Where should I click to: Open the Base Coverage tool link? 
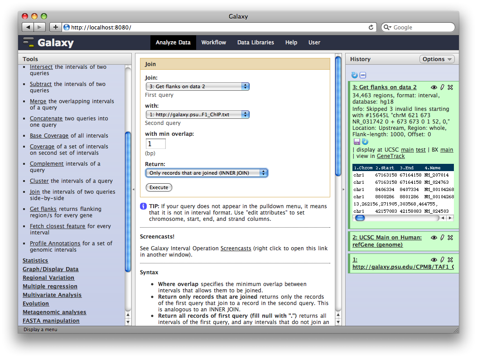[x=49, y=135]
